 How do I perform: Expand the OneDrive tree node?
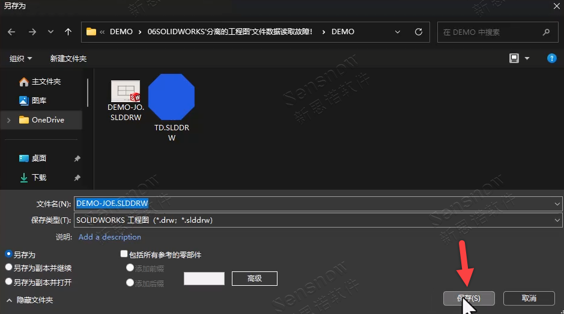8,120
